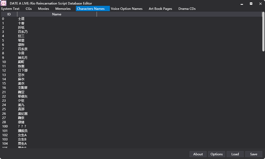Click ID cell 100
The width and height of the screenshot is (265, 159).
5,126
